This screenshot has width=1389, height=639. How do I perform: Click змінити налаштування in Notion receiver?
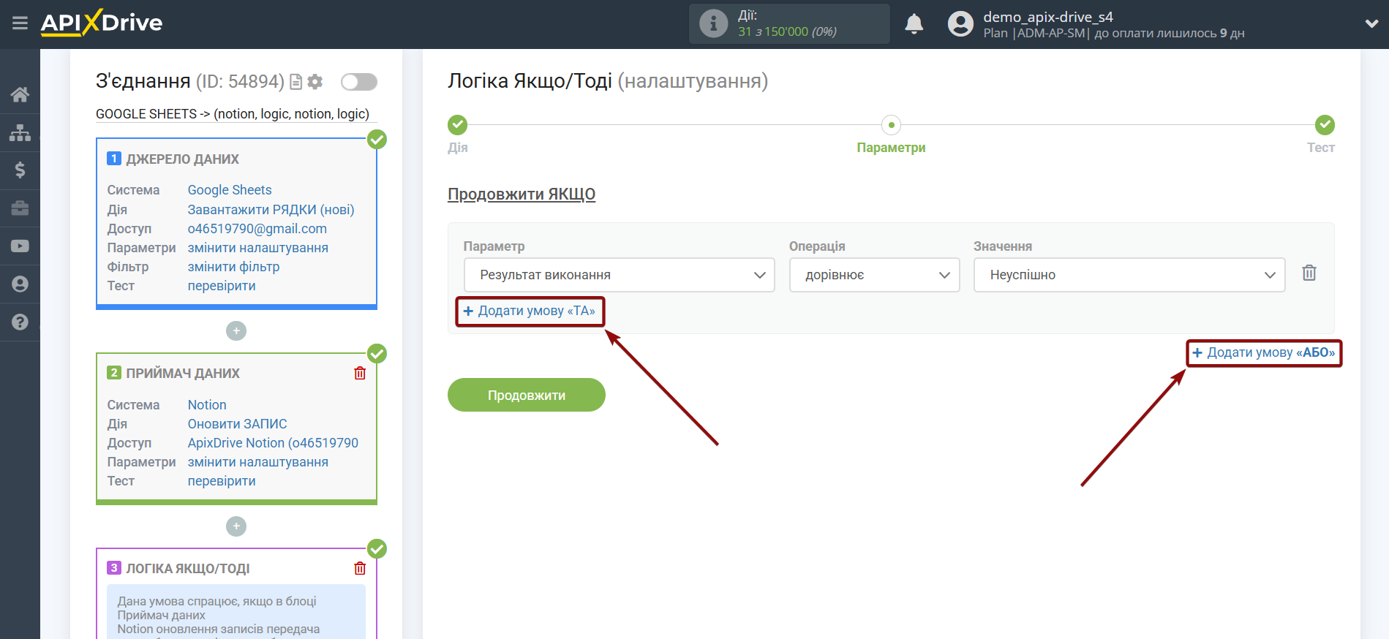(x=258, y=462)
